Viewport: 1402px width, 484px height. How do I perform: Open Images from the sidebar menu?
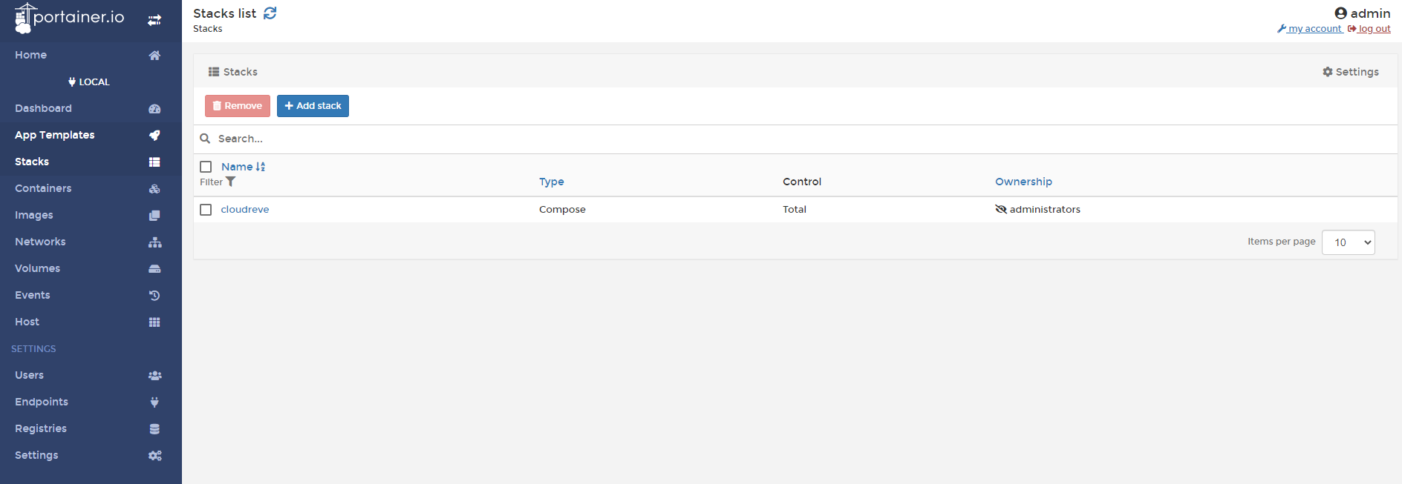click(34, 215)
